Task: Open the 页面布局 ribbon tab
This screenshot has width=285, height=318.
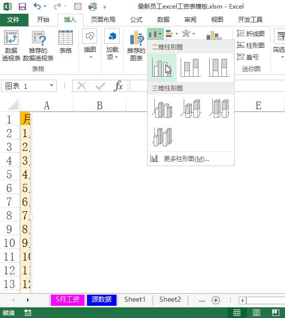Action: tap(103, 20)
